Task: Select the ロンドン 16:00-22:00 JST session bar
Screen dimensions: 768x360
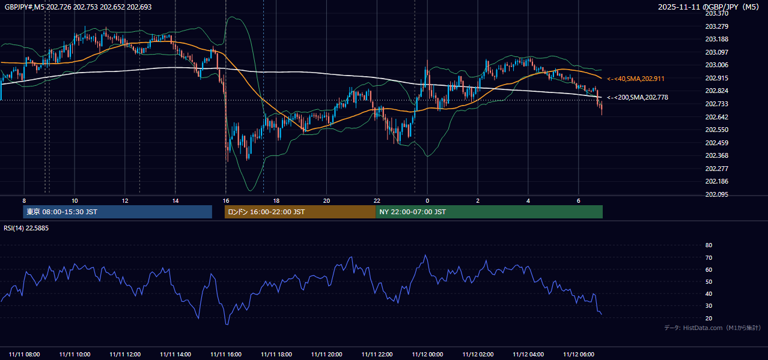Action: tap(300, 212)
